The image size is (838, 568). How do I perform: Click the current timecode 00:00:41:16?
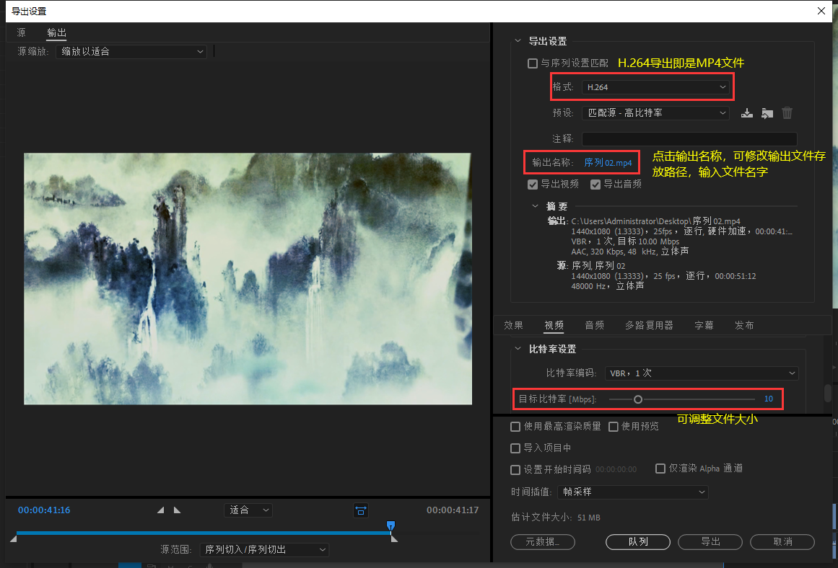[x=44, y=510]
